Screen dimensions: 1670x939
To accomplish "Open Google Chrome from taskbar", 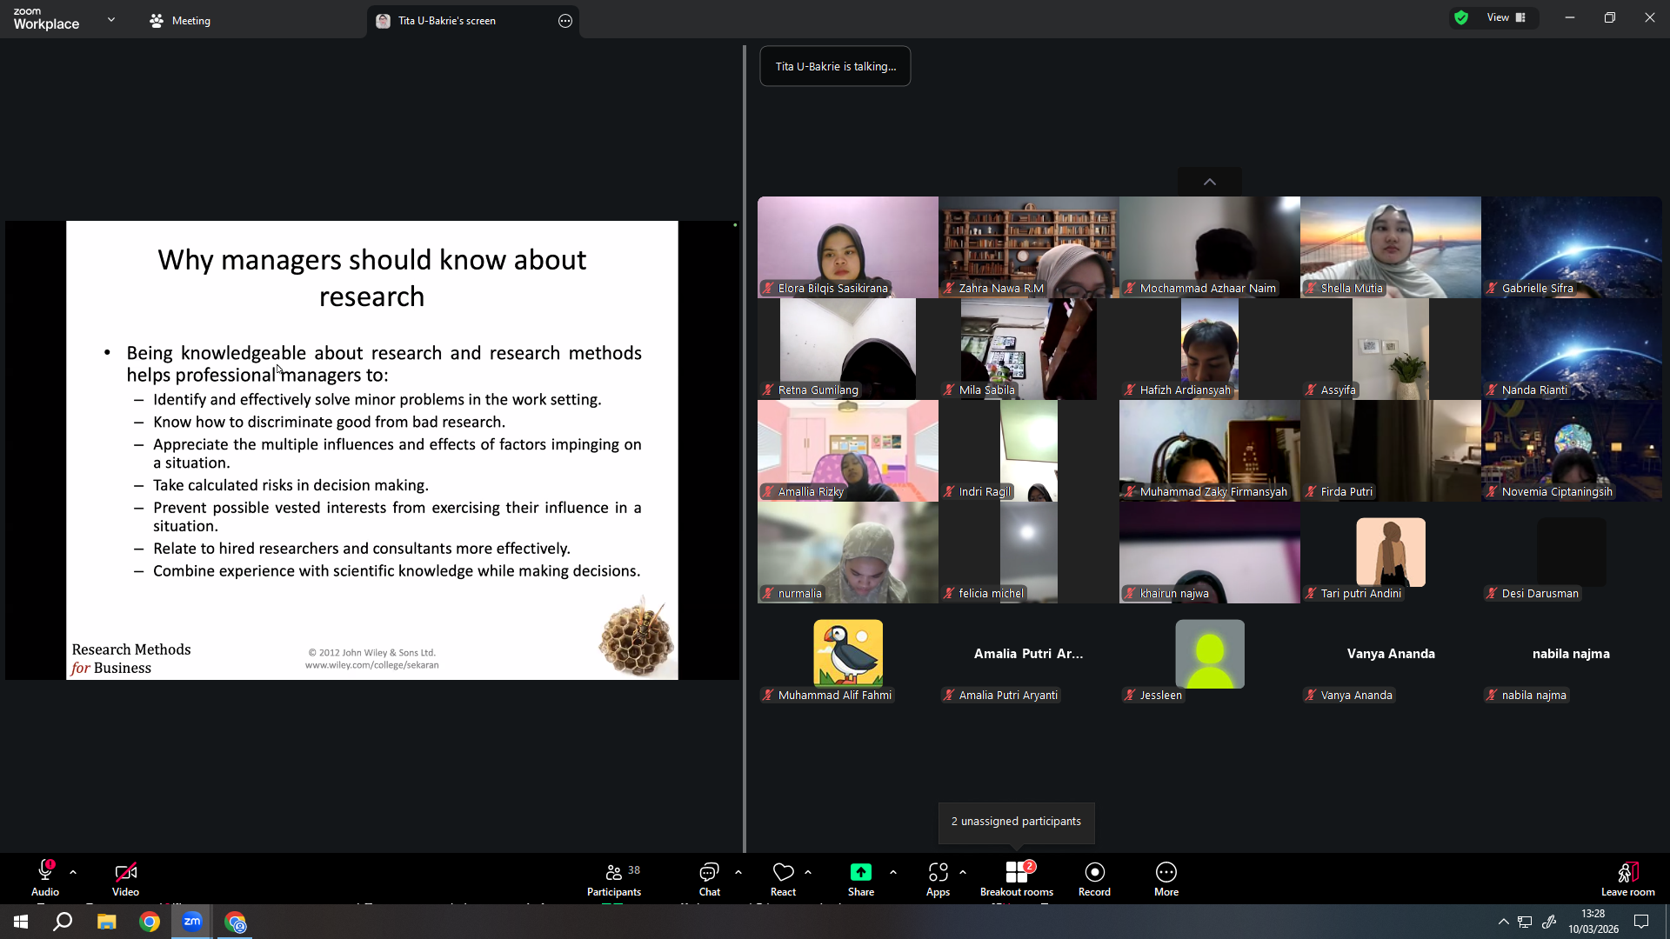I will 150,922.
